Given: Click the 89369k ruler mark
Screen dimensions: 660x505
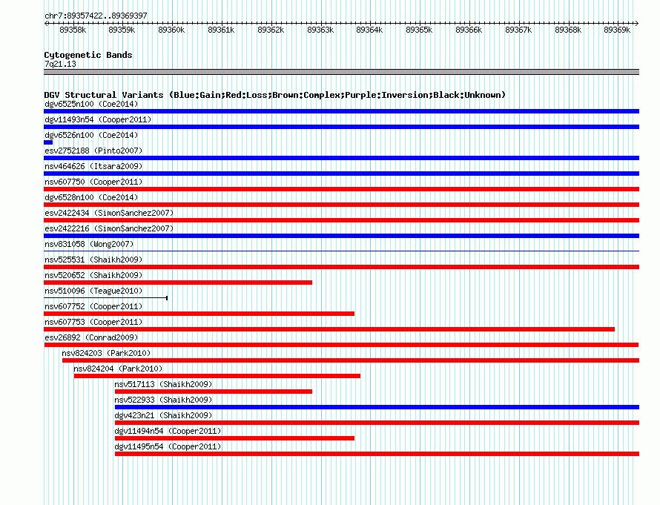Looking at the screenshot, I should pos(617,30).
